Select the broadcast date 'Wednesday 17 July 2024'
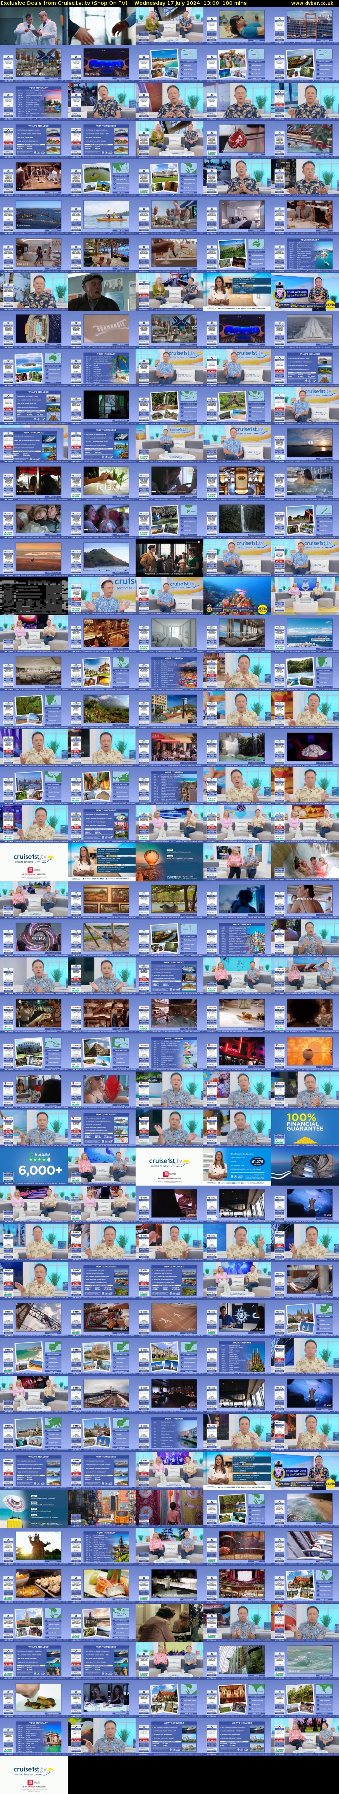 point(167,3)
